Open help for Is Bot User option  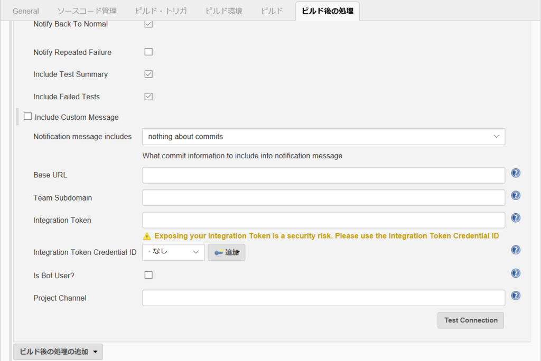click(516, 273)
